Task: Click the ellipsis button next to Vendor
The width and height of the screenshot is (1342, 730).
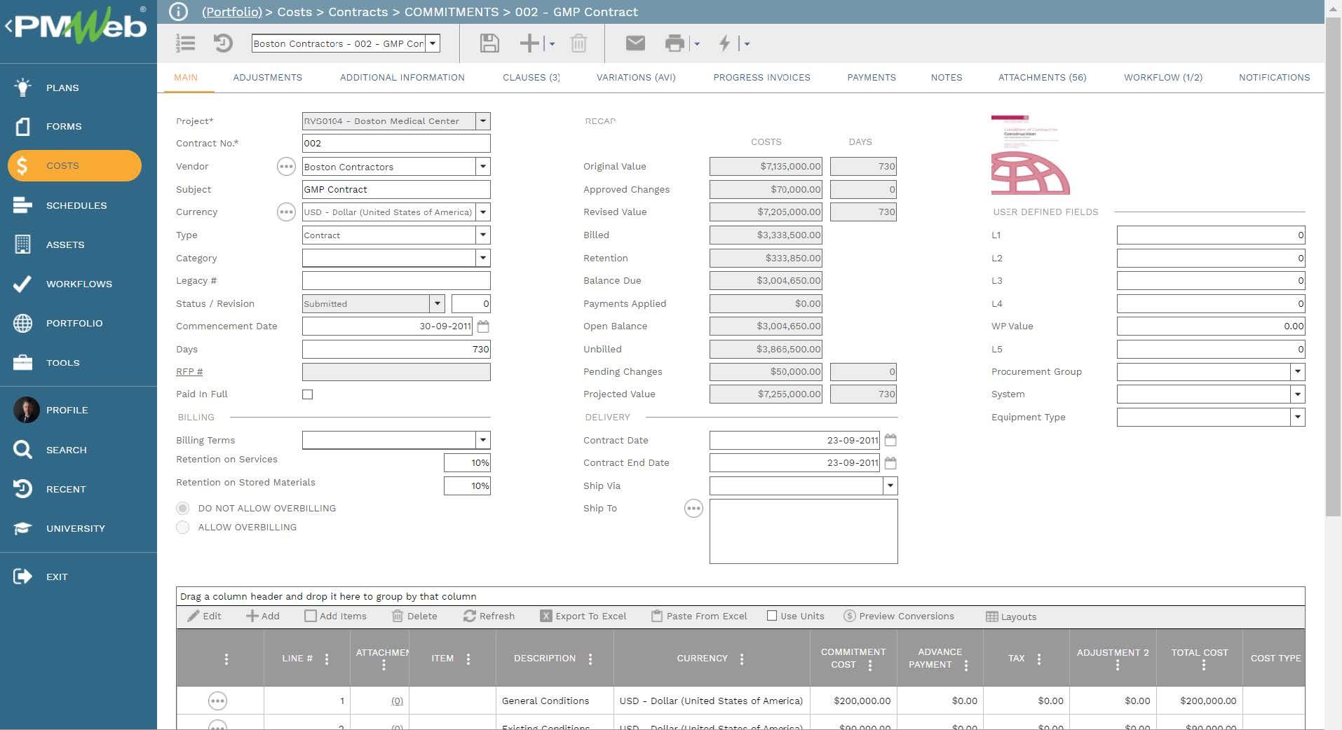Action: 286,167
